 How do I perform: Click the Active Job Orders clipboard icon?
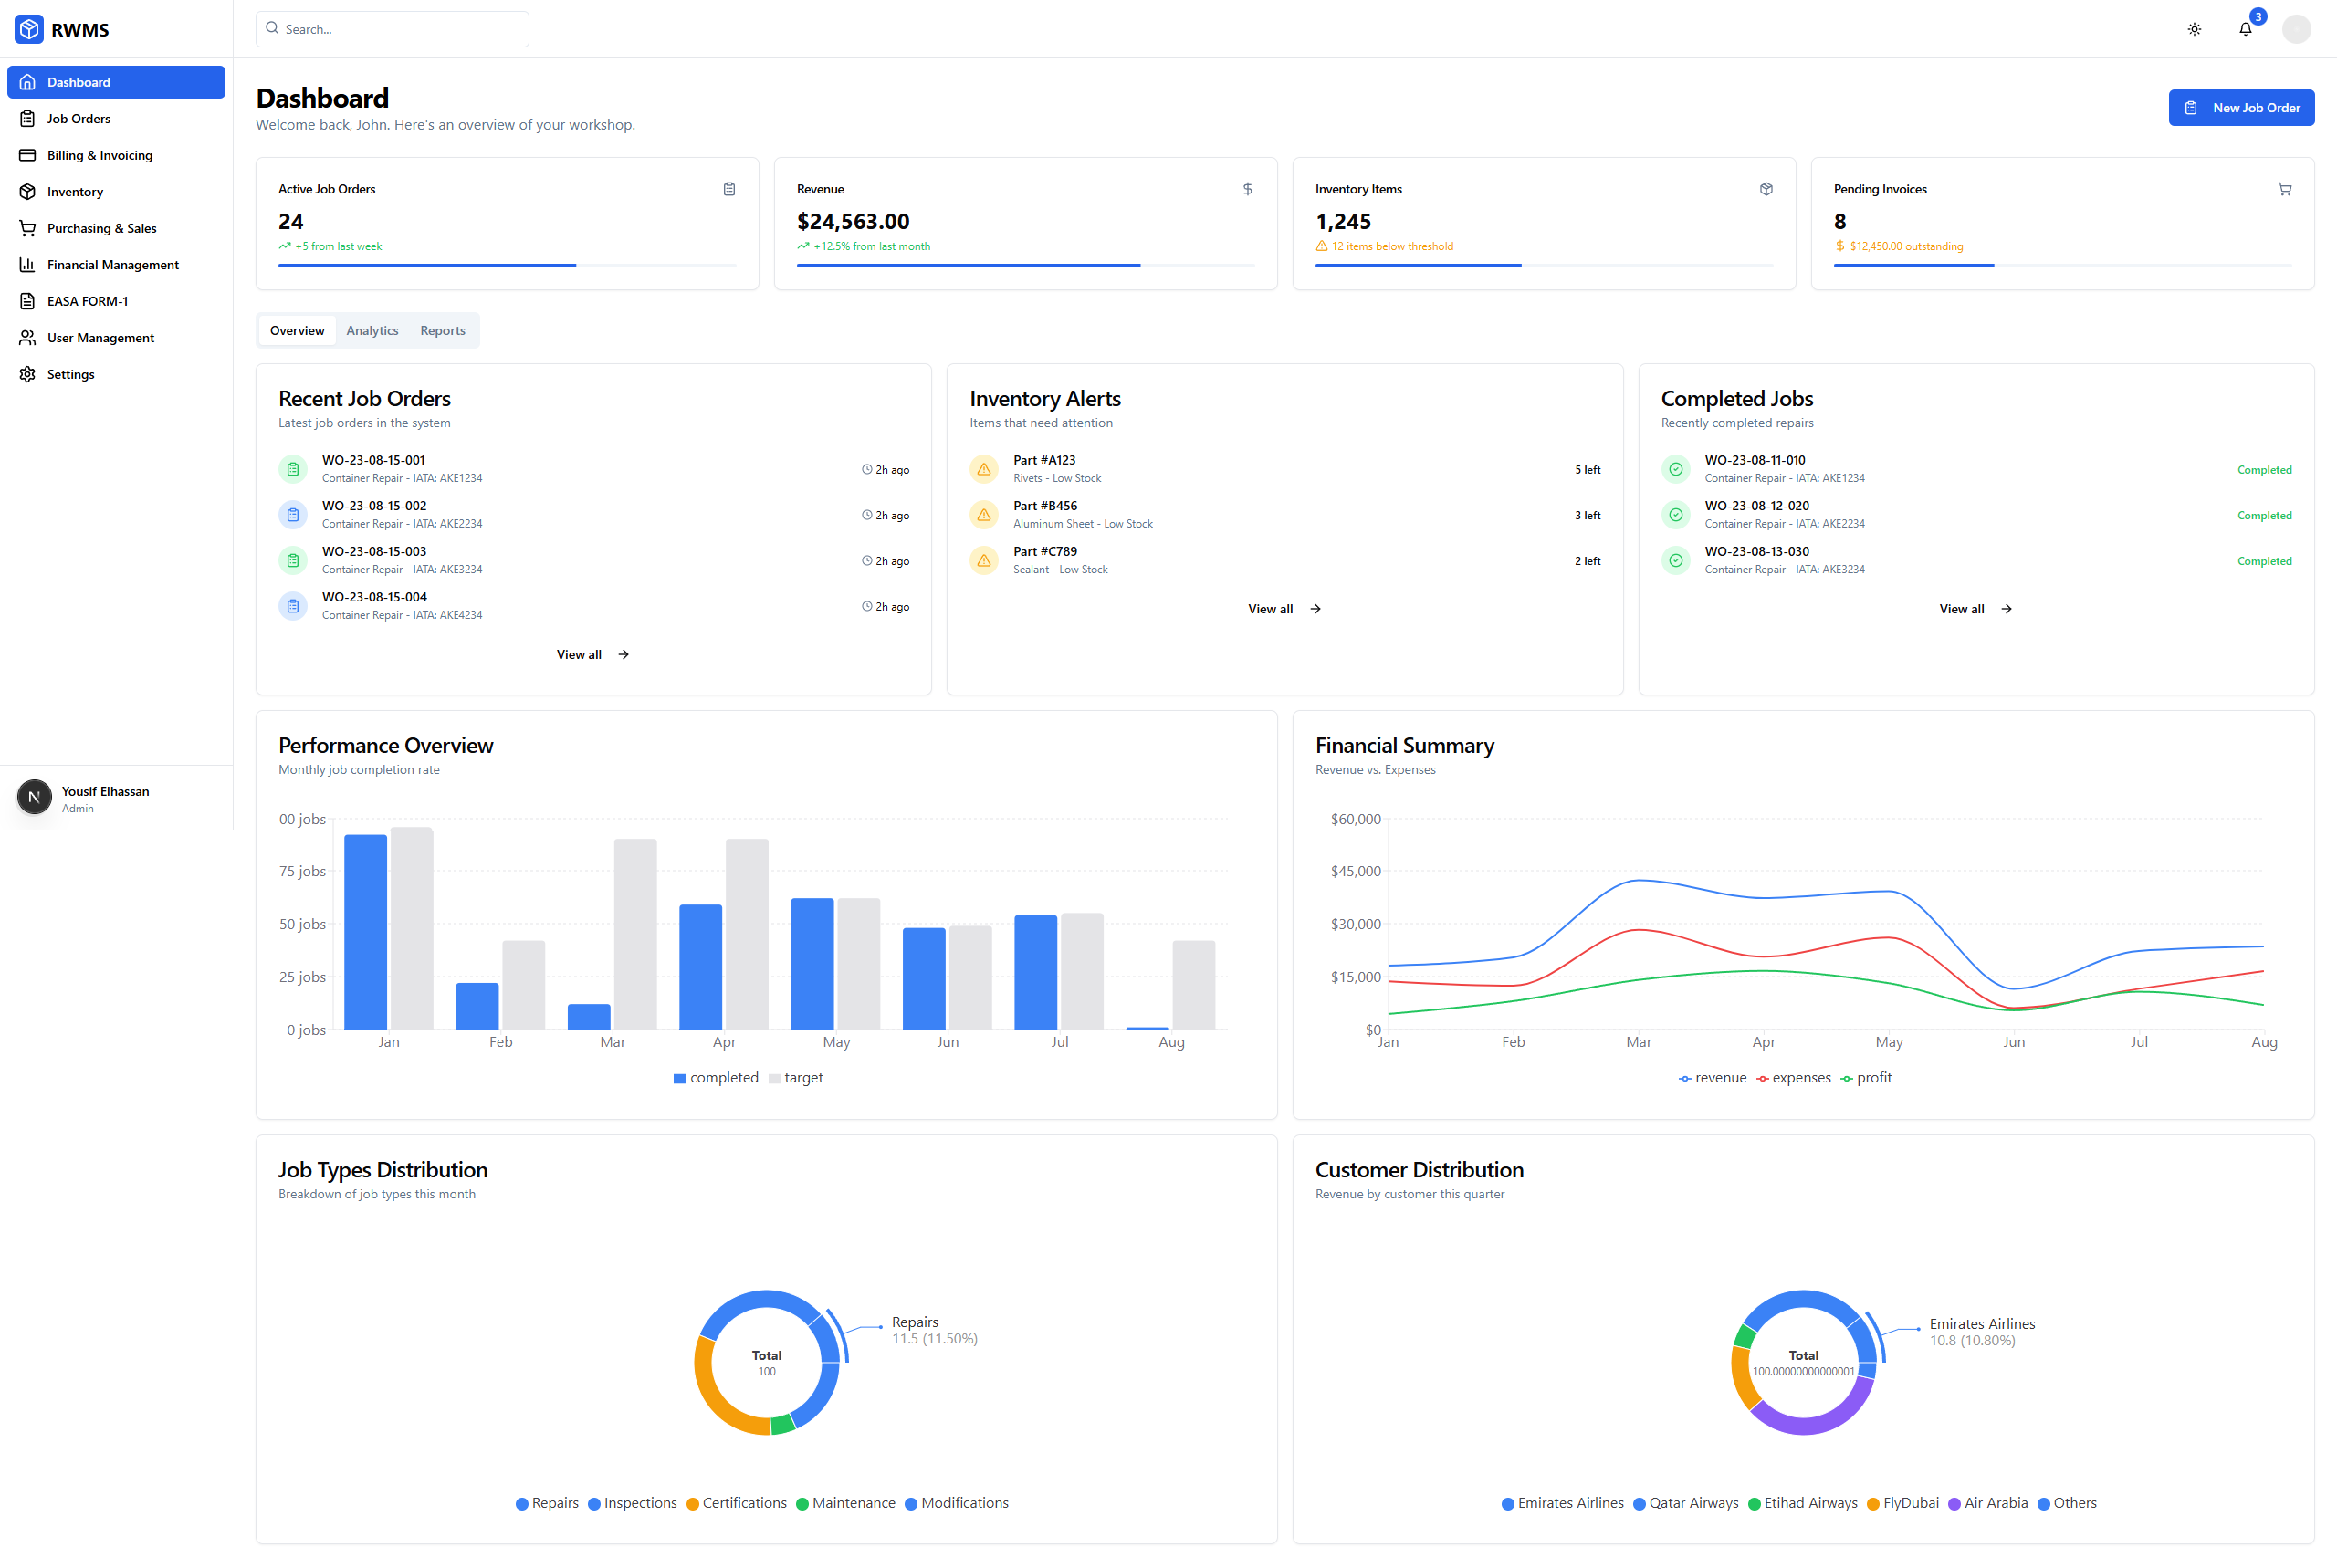click(x=729, y=189)
